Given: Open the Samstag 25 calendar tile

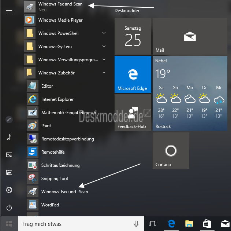Looking at the screenshot, I should (133, 36).
